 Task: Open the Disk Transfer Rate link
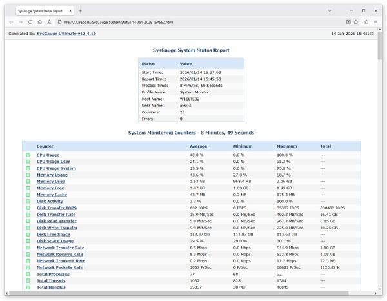[56, 215]
